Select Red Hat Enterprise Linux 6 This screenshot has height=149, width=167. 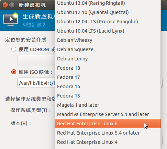[x=108, y=124]
